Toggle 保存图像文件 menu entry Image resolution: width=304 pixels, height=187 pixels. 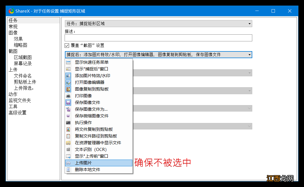click(99, 103)
